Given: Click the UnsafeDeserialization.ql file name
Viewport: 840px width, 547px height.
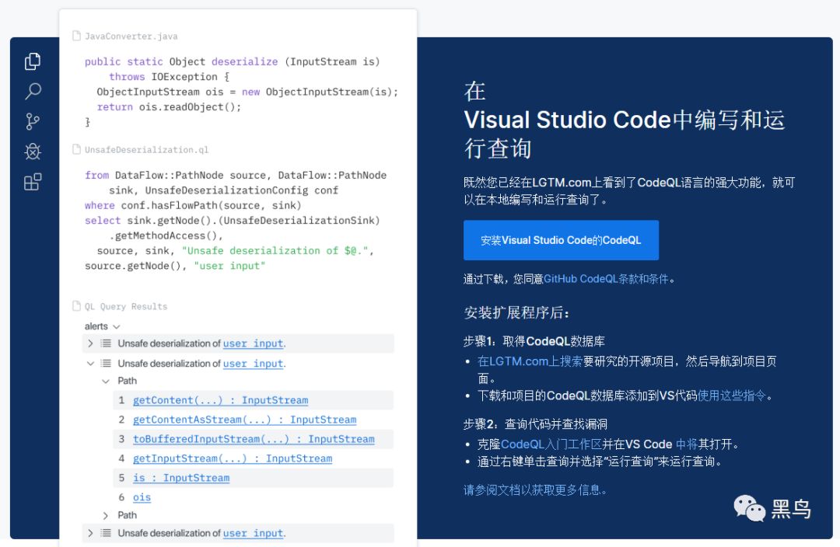Looking at the screenshot, I should click(147, 150).
